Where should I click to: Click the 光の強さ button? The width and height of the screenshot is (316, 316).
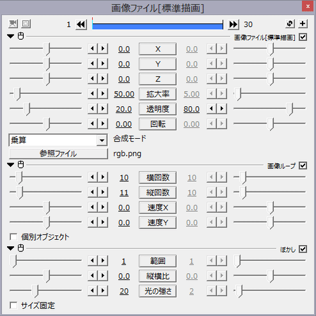[x=157, y=291]
